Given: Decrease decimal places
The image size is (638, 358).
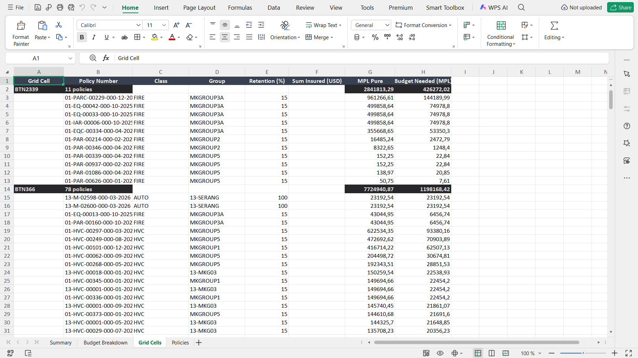Looking at the screenshot, I should coord(412,37).
